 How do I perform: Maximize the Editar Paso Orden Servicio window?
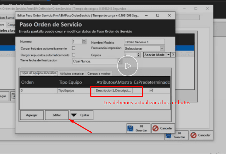[x=158, y=16]
